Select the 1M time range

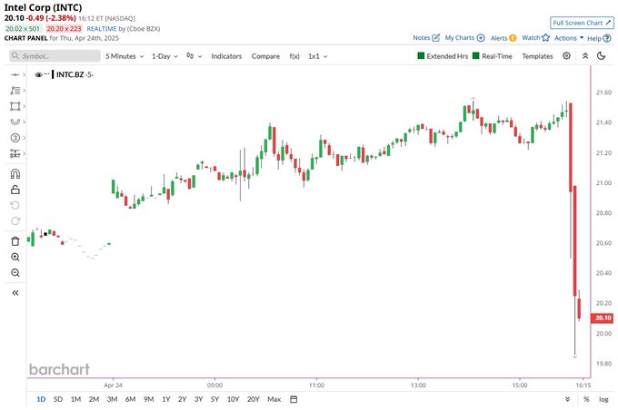coord(75,399)
